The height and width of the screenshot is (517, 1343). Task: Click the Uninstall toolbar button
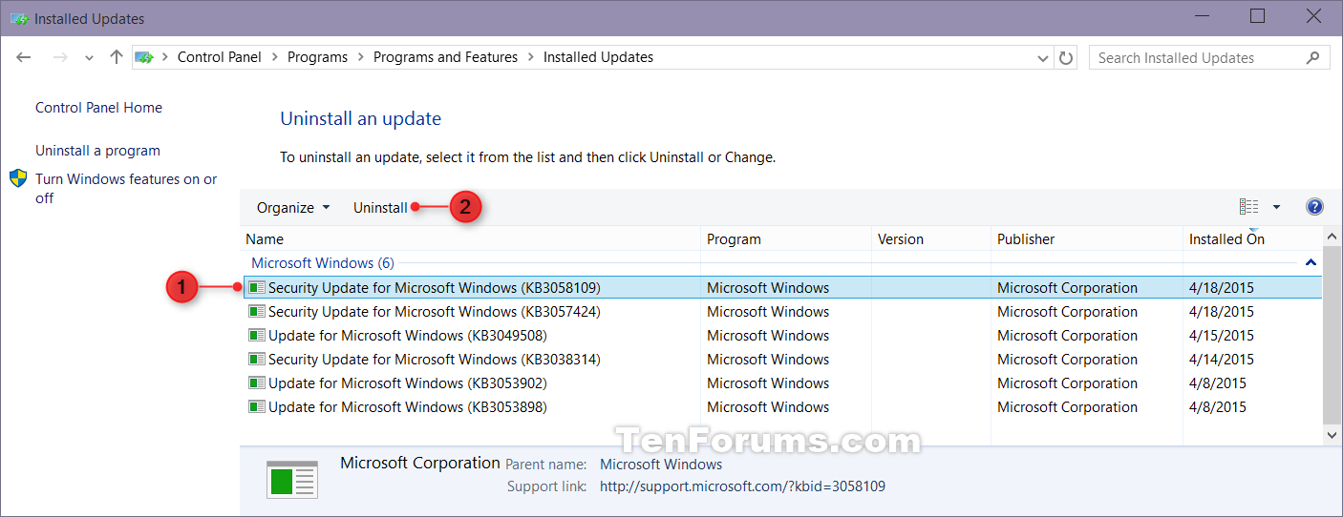[380, 207]
